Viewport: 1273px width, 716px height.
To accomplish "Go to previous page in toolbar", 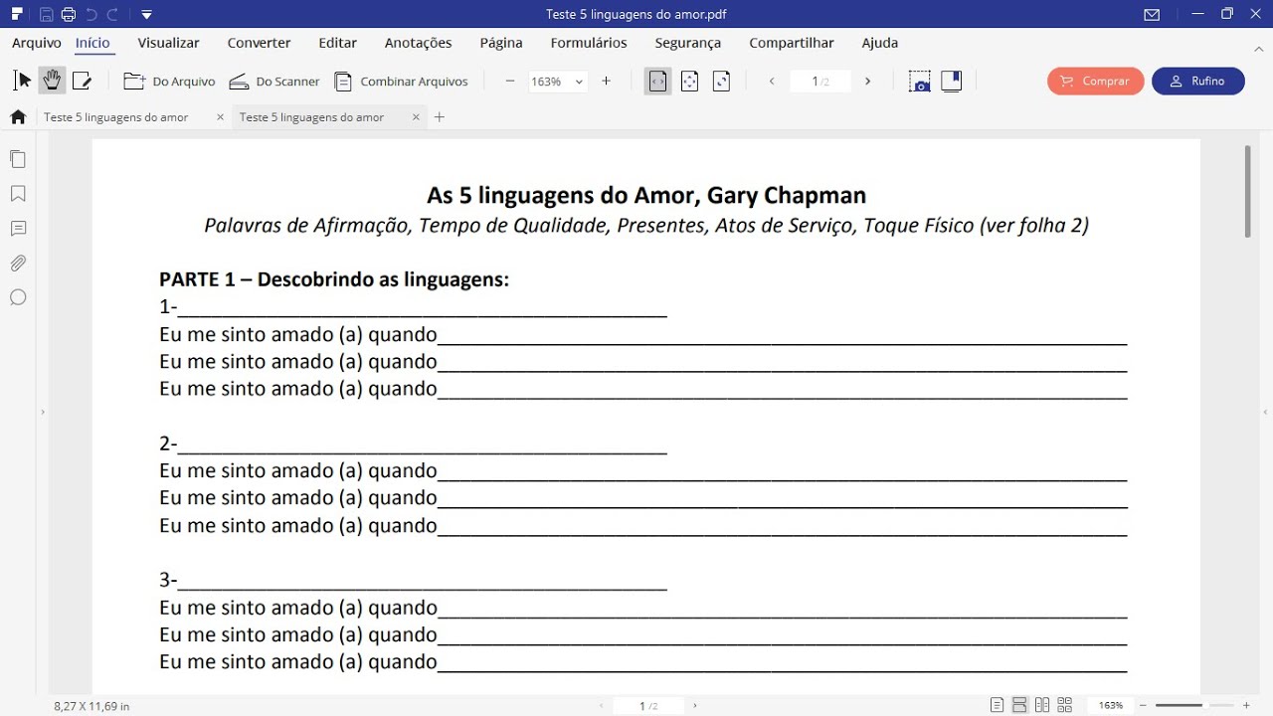I will [x=772, y=82].
